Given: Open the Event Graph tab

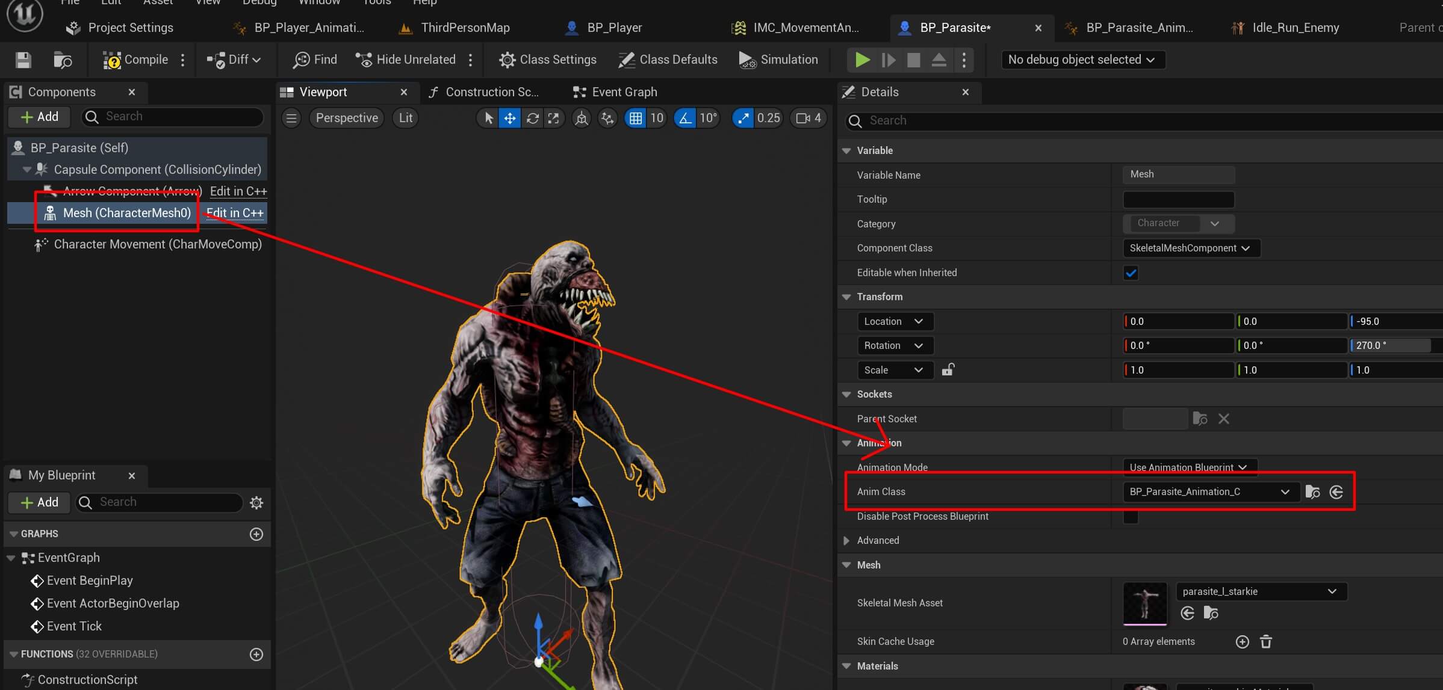Looking at the screenshot, I should 615,92.
